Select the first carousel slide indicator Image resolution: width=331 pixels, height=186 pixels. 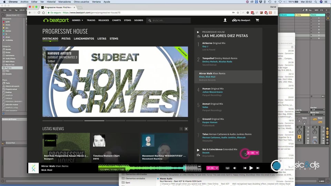(52, 121)
